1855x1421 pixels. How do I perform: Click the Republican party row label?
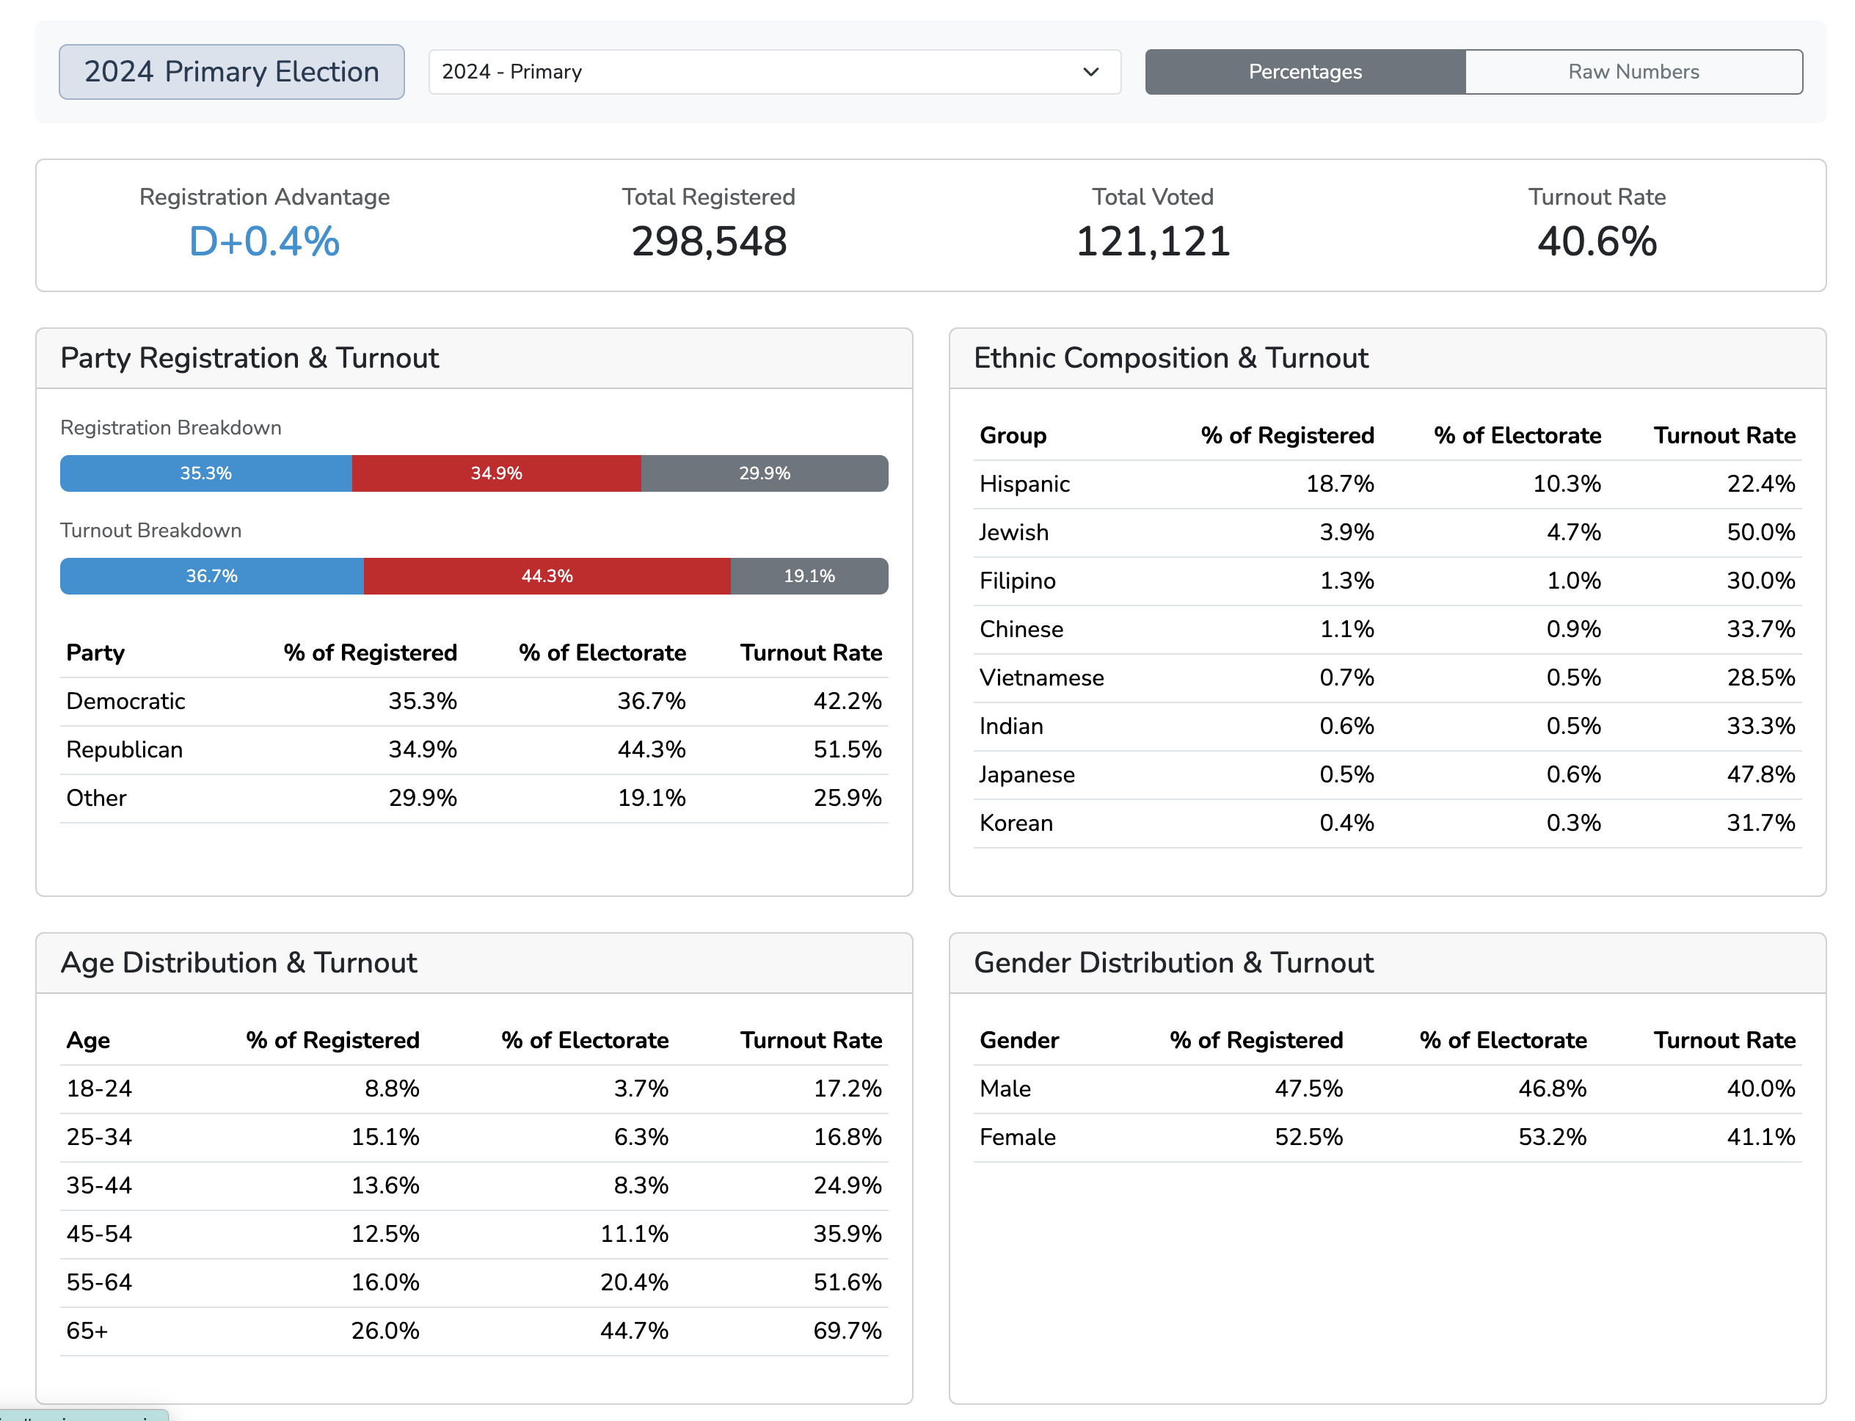point(124,749)
